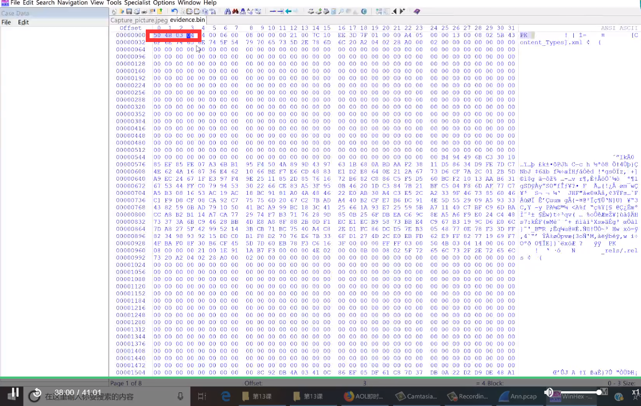Open the Specialist menu

(x=137, y=3)
